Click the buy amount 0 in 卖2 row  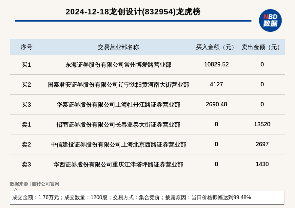216,144
